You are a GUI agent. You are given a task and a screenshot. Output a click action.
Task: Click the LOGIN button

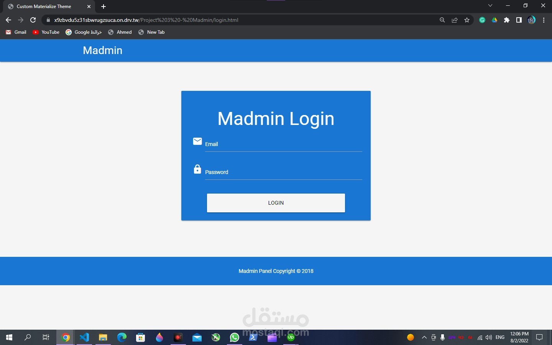pos(276,203)
